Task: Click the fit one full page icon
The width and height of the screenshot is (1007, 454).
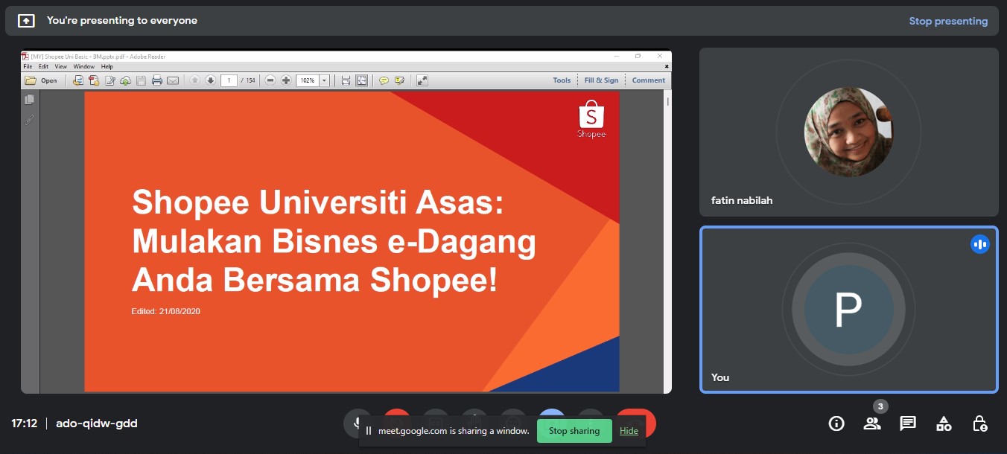Action: [361, 80]
